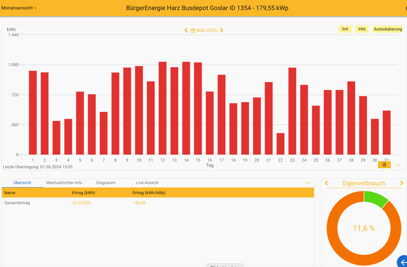
Task: Click the Gesamtertrag value 24.522,80
Action: 81,203
